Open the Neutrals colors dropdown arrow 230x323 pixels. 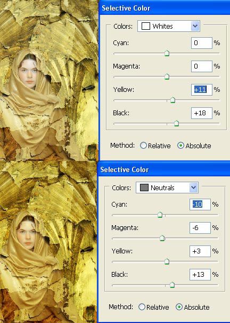193,188
